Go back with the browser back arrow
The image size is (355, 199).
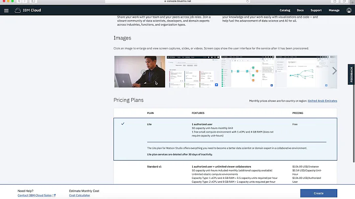[19, 1]
